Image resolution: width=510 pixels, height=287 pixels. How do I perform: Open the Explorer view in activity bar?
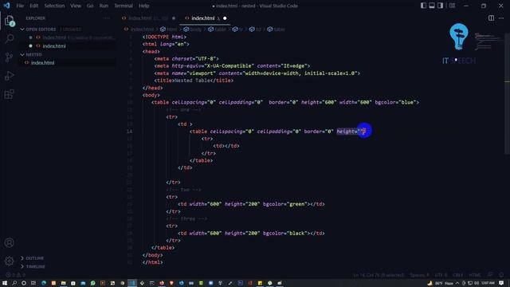click(x=9, y=21)
